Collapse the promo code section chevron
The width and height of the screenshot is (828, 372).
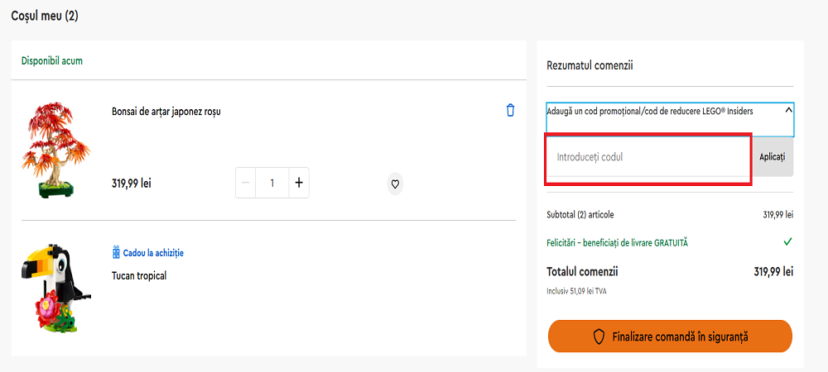pyautogui.click(x=787, y=110)
